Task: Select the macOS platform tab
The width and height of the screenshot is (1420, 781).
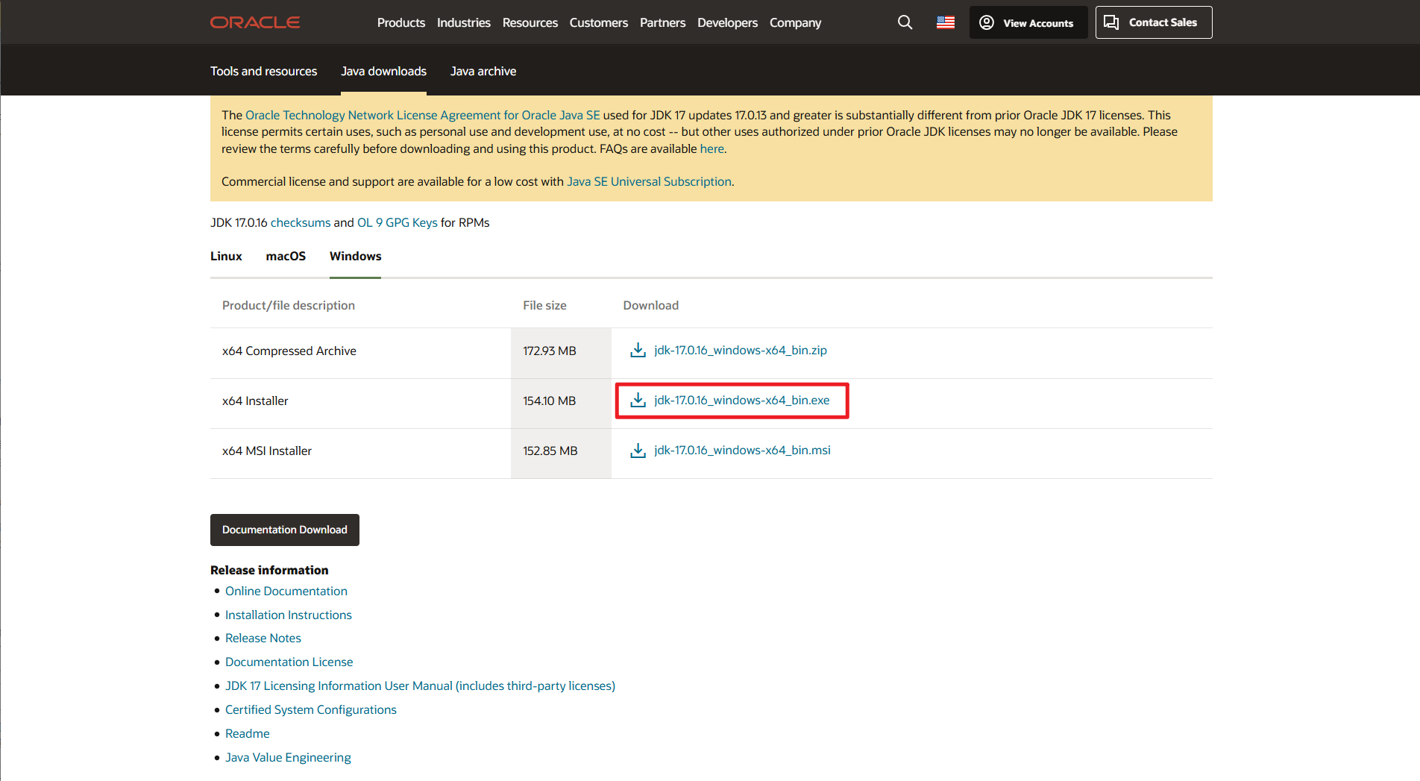Action: coord(286,256)
